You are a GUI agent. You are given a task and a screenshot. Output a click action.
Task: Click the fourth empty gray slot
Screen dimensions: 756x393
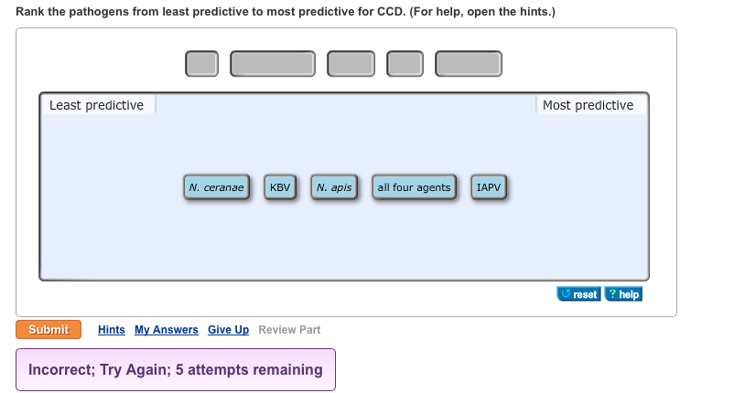coord(405,64)
